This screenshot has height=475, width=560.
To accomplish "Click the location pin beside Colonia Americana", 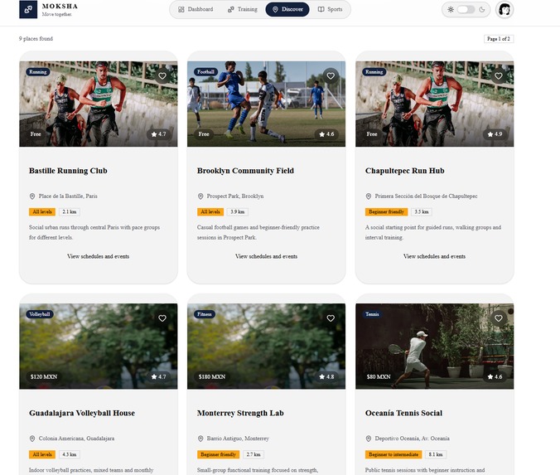I will 32,439.
